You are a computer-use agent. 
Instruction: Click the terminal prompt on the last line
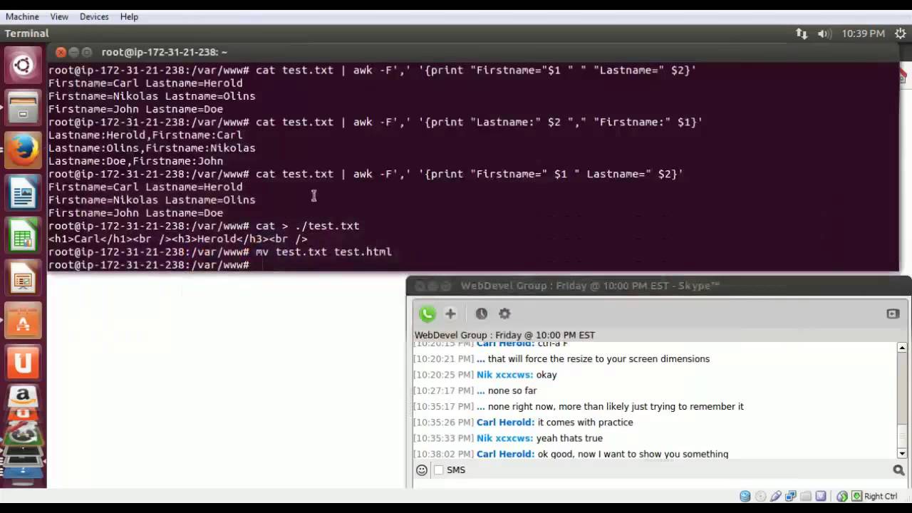pyautogui.click(x=149, y=265)
